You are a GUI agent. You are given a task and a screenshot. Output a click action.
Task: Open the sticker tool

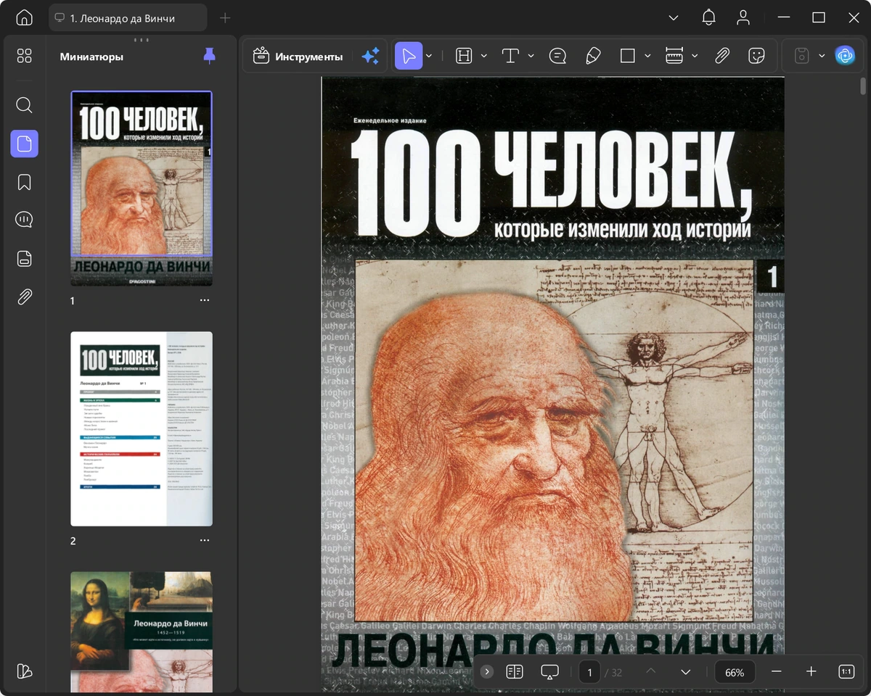(756, 56)
